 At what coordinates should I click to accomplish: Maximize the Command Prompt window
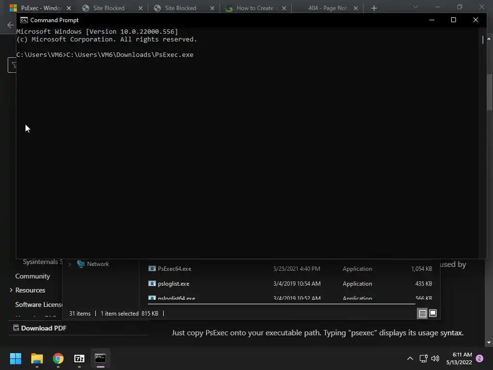point(454,20)
